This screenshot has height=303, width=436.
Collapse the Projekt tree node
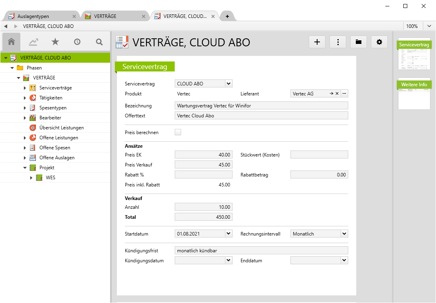[x=25, y=168]
